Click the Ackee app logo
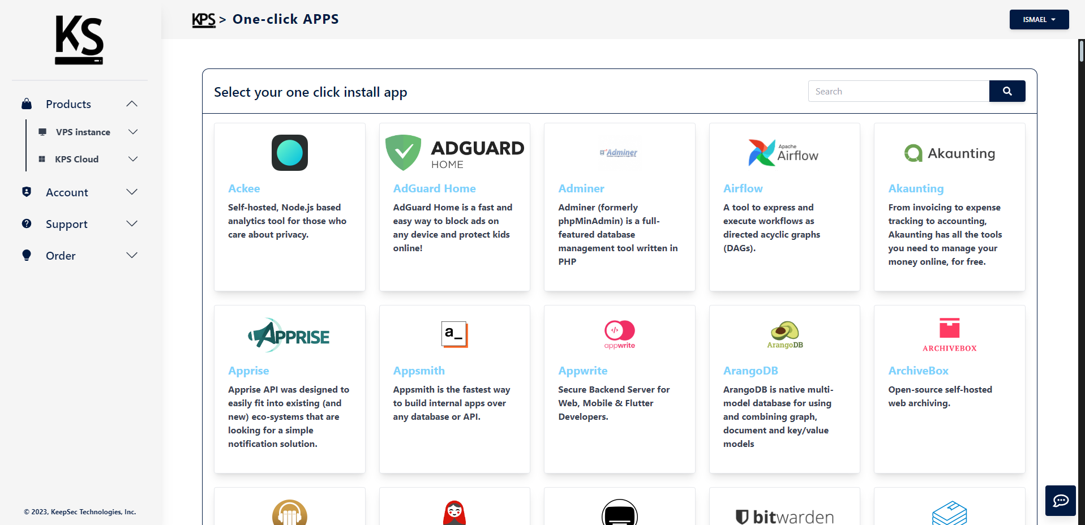 point(290,153)
